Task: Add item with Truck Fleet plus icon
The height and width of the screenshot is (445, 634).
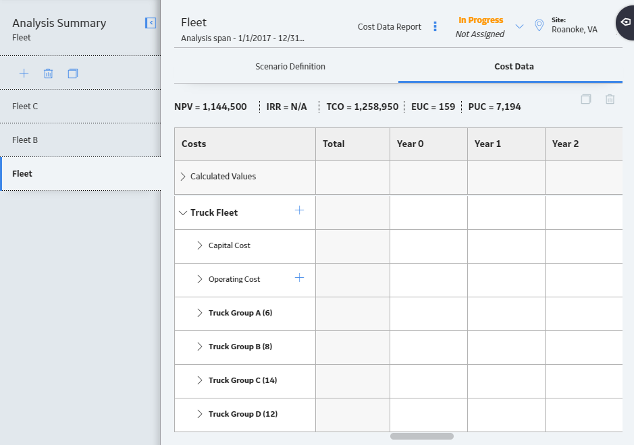Action: [299, 210]
